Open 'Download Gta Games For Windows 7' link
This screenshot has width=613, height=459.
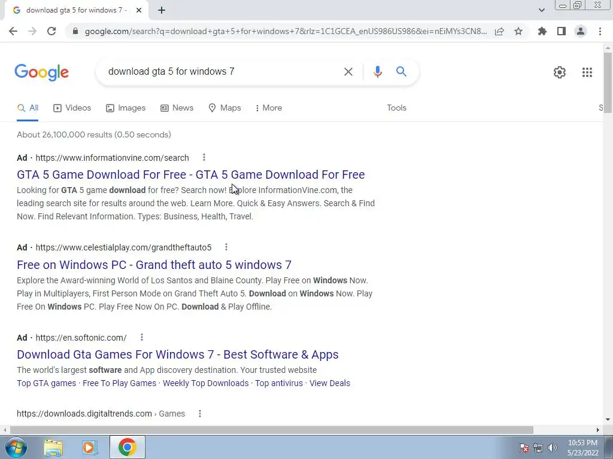coord(177,354)
